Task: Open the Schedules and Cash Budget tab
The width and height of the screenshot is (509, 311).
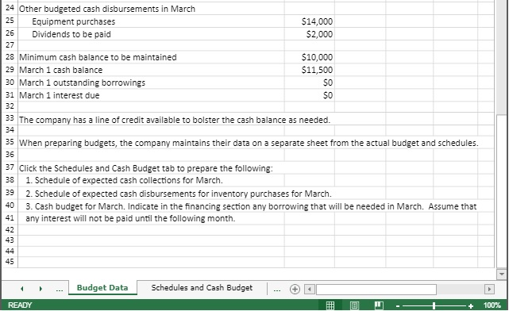Action: pyautogui.click(x=202, y=288)
